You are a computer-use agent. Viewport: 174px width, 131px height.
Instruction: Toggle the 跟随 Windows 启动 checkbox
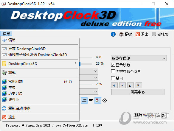pyautogui.click(x=167, y=115)
